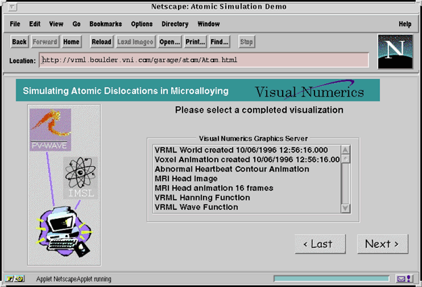422x287 pixels.
Task: Click 'Simulating Atomic Dislocations in Microalloying' heading
Action: click(x=126, y=91)
